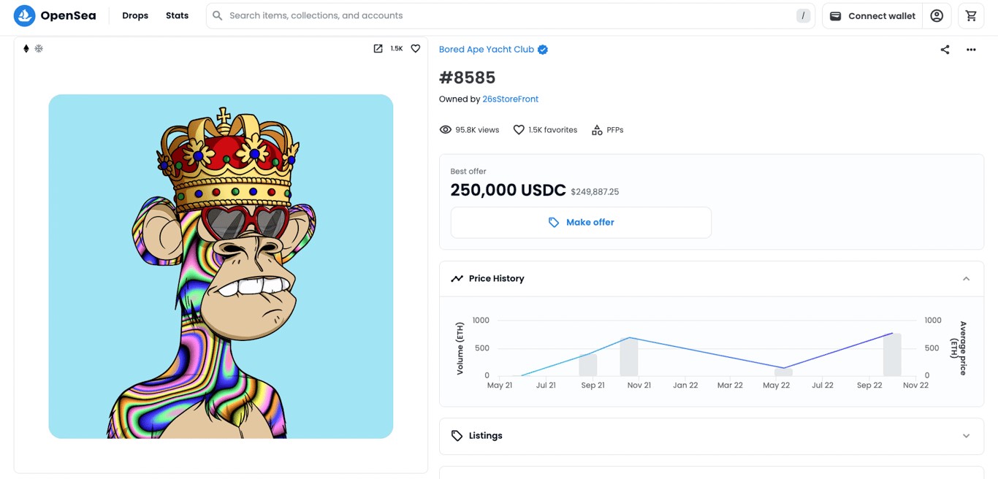Open NFT image in new window
Viewport: 998px width, 479px height.
pyautogui.click(x=378, y=48)
